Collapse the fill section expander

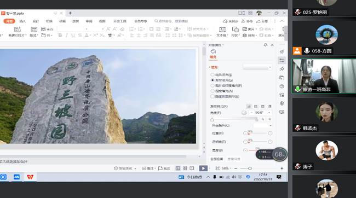[x=209, y=67]
